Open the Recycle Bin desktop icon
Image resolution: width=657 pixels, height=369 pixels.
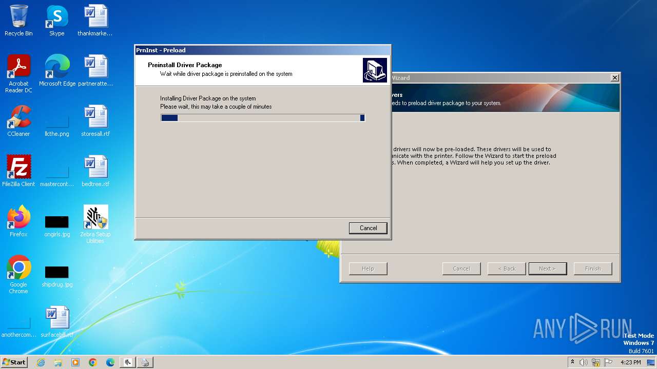18,20
